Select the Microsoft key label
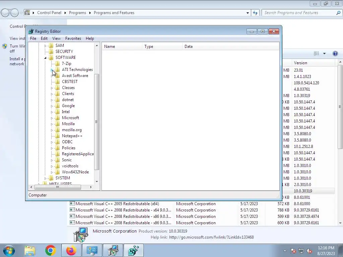 pos(70,118)
